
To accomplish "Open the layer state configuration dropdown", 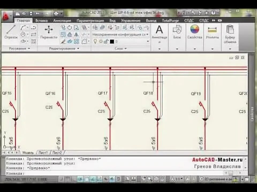I will click(120, 35).
